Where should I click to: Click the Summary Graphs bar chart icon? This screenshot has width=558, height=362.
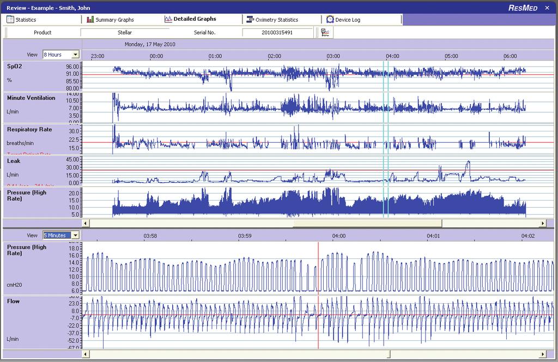pos(90,20)
